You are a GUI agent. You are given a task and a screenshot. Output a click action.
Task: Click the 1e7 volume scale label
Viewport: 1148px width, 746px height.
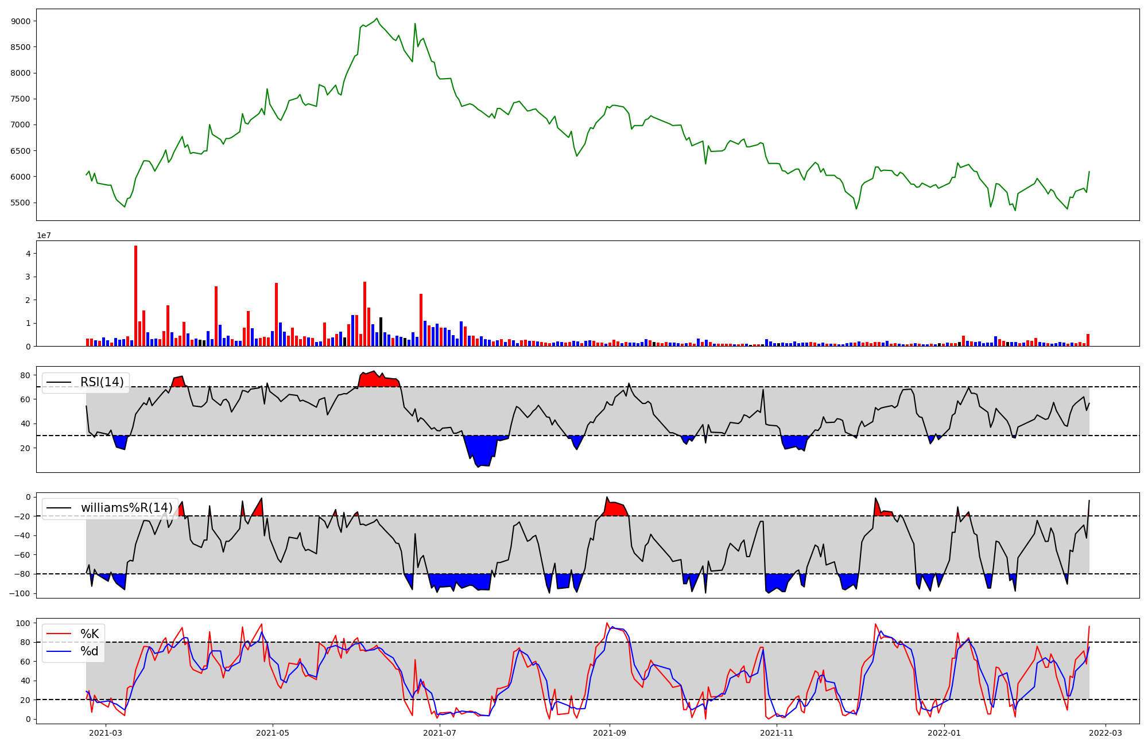[44, 236]
